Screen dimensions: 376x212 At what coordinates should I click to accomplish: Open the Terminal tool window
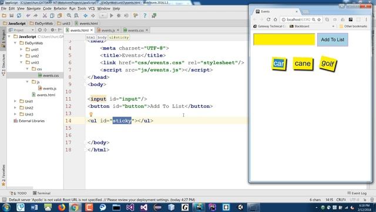pyautogui.click(x=42, y=193)
